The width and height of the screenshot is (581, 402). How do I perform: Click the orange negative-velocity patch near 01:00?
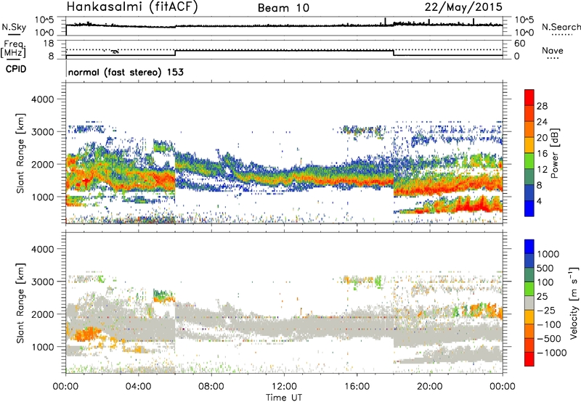tap(87, 335)
